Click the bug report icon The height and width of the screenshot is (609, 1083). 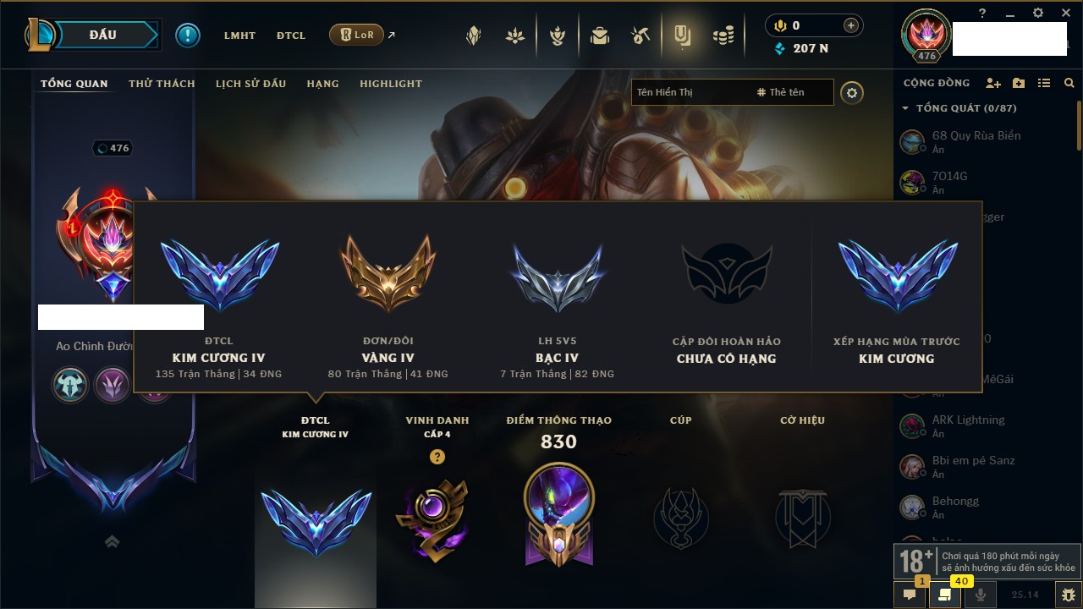pos(1069,595)
